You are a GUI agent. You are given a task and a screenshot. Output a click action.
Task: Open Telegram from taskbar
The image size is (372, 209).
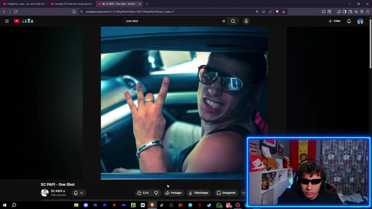pyautogui.click(x=190, y=205)
